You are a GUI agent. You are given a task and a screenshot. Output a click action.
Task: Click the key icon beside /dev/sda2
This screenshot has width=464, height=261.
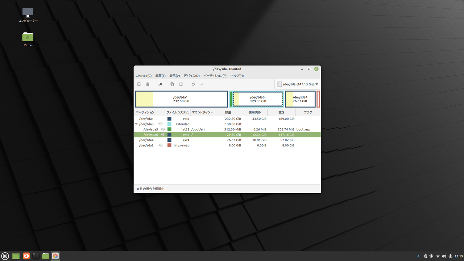[x=160, y=145]
